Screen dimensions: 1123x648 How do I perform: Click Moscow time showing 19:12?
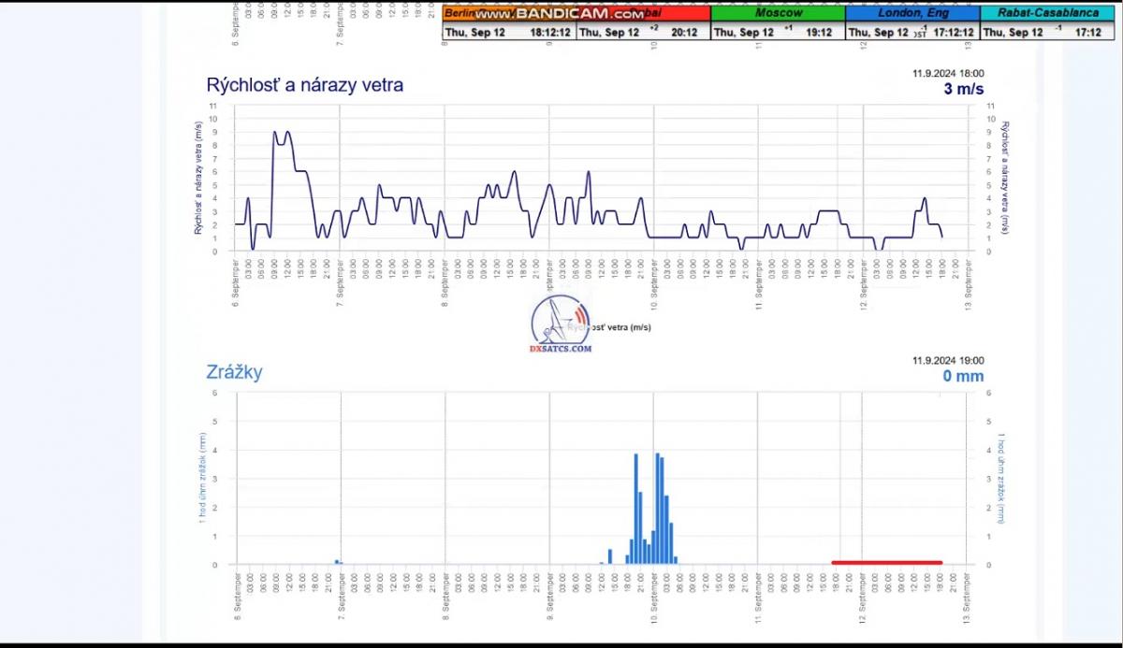[x=819, y=32]
